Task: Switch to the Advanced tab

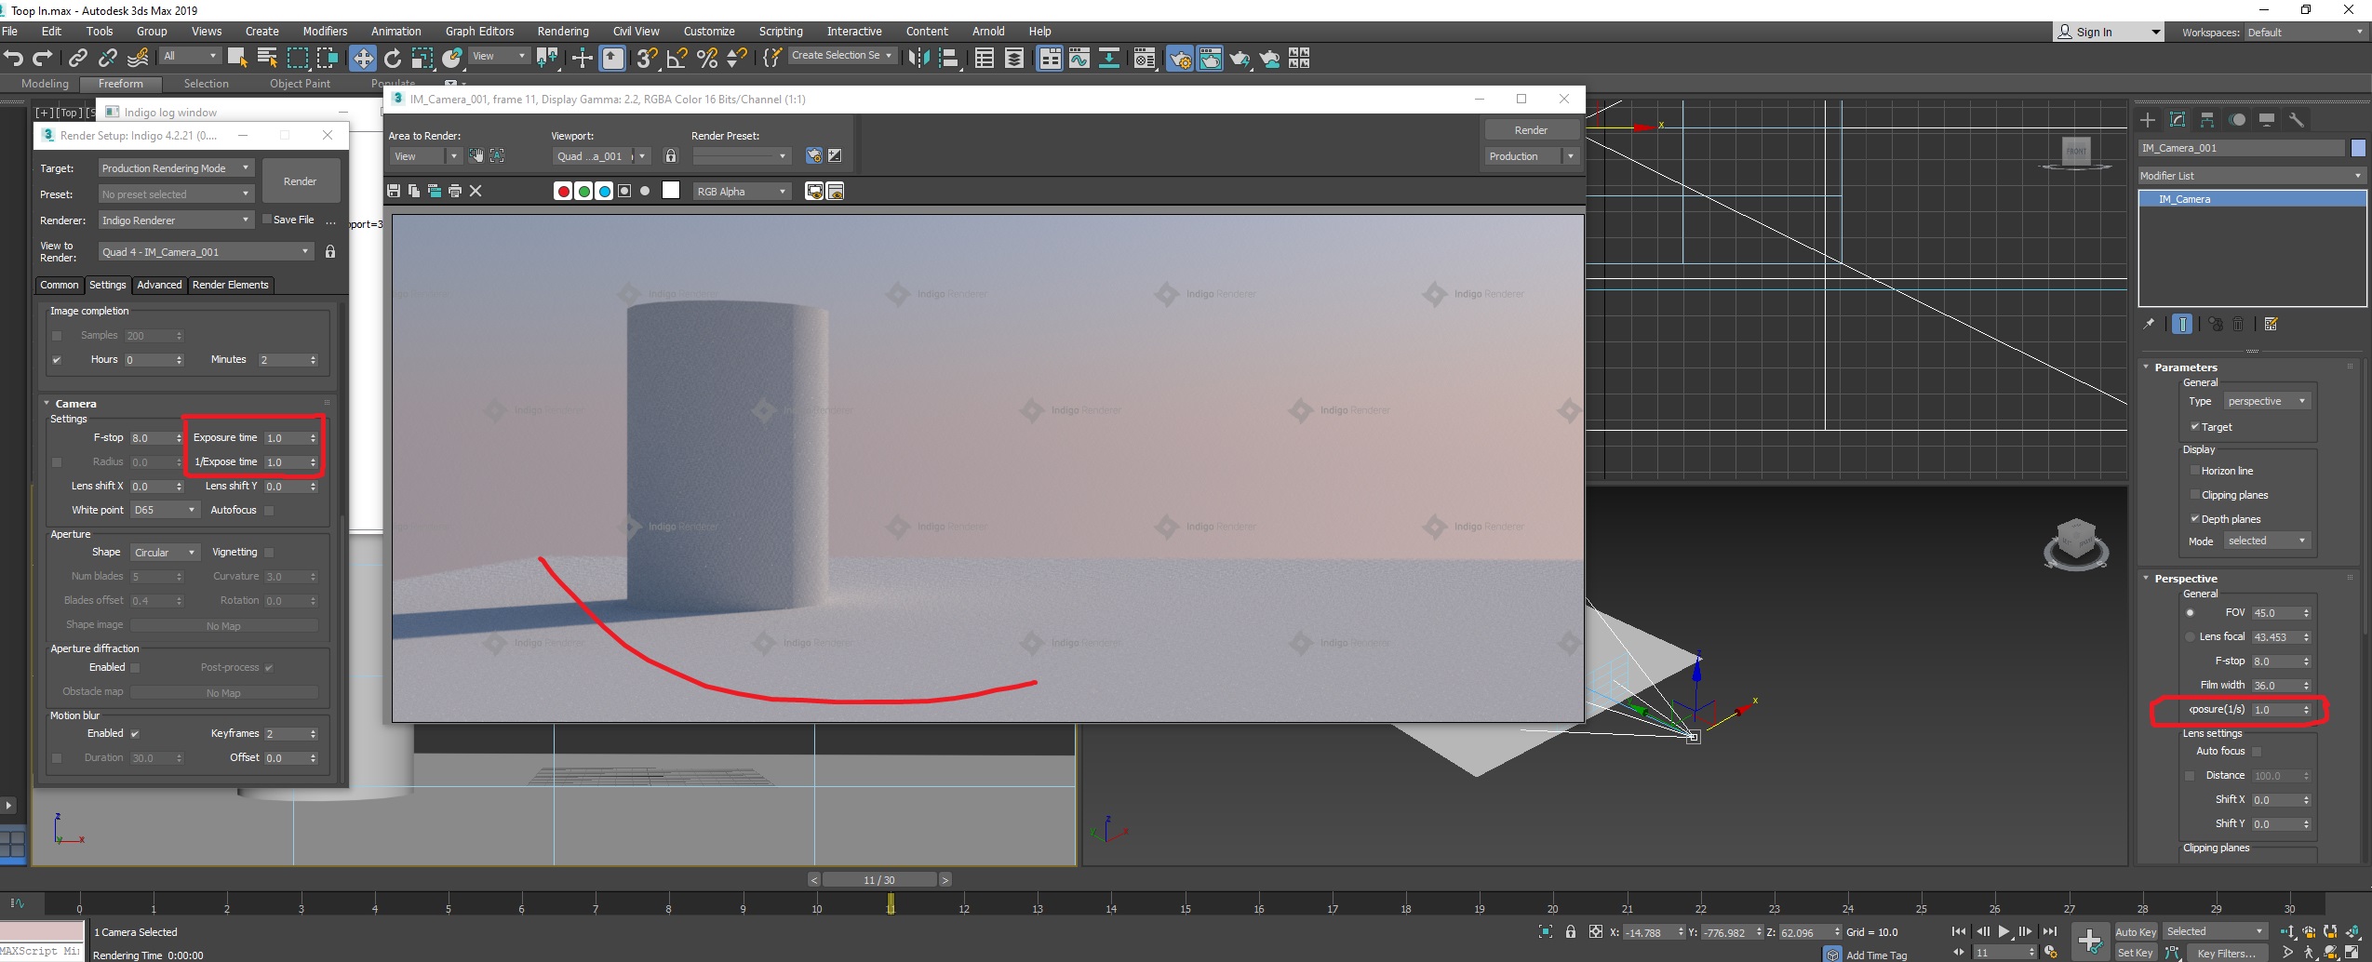Action: coord(159,285)
